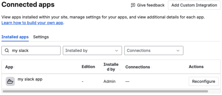Viewport: 222px width, 95px height.
Task: Open Learn how to build your own app link
Action: coord(32,23)
